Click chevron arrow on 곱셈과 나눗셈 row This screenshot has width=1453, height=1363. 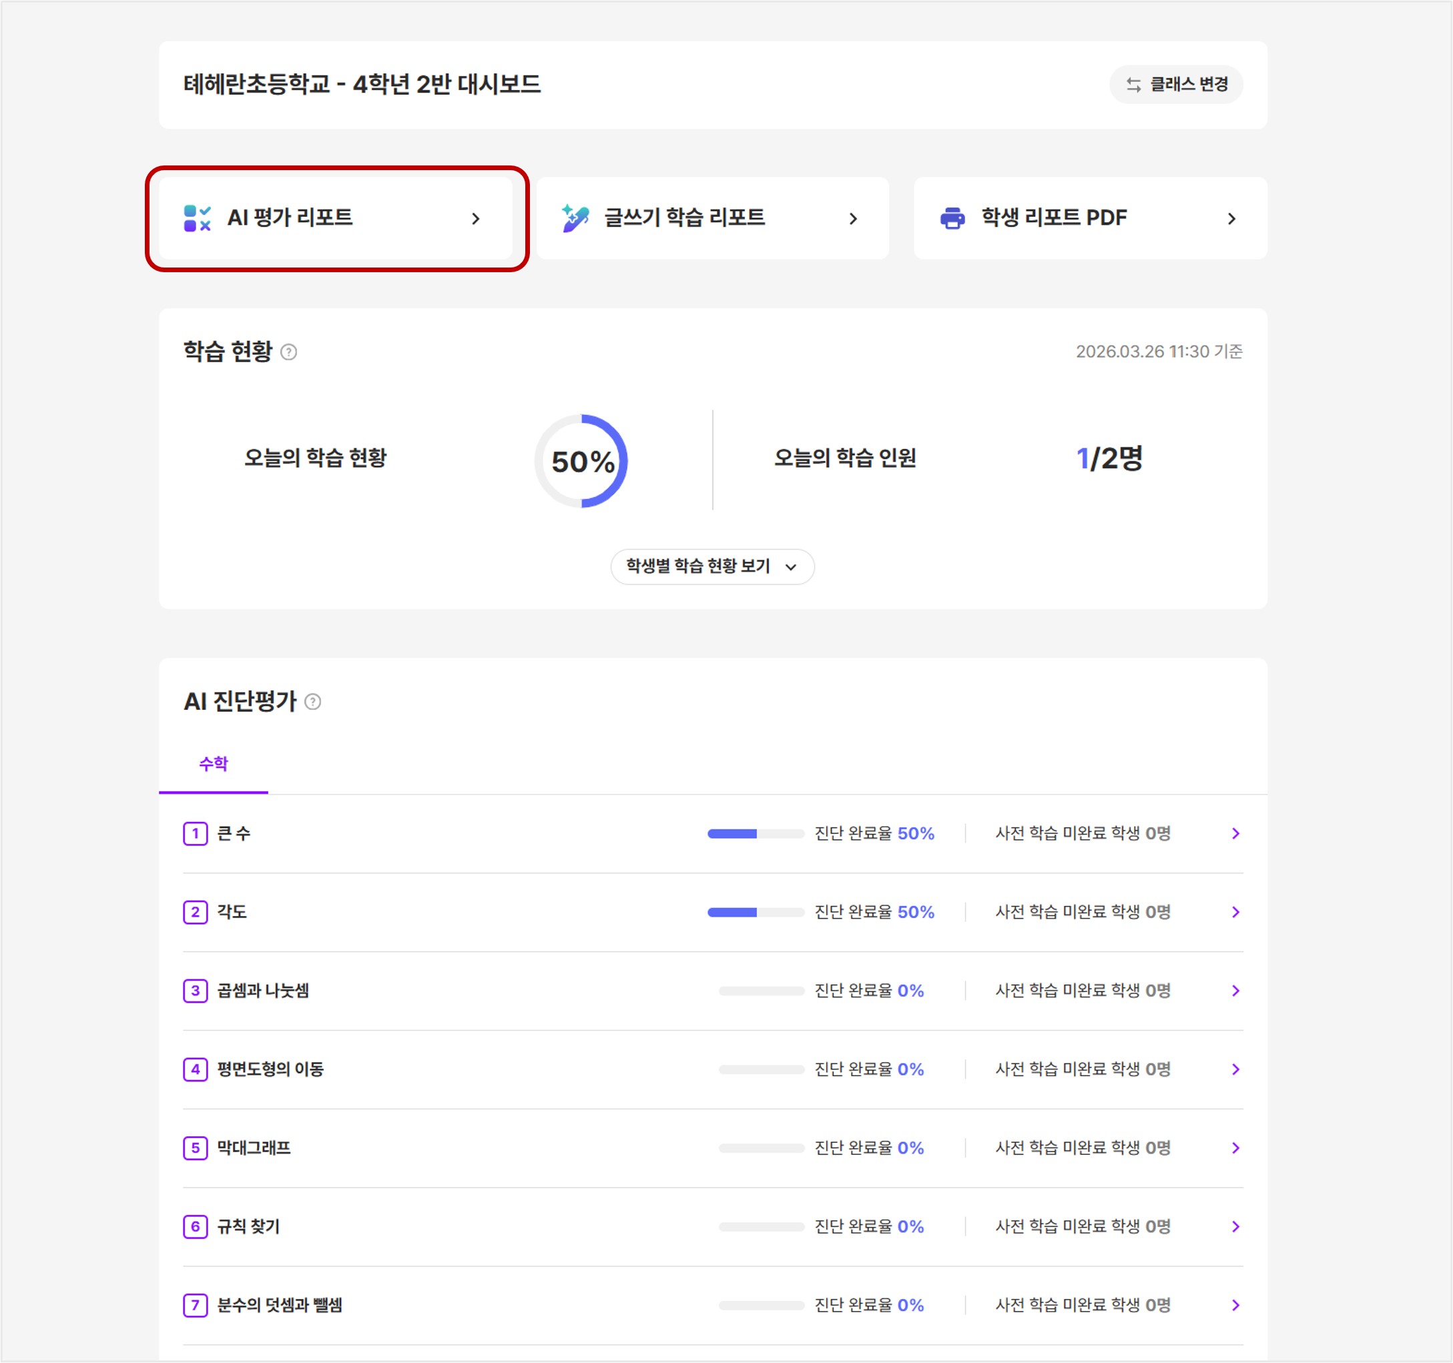(1236, 991)
